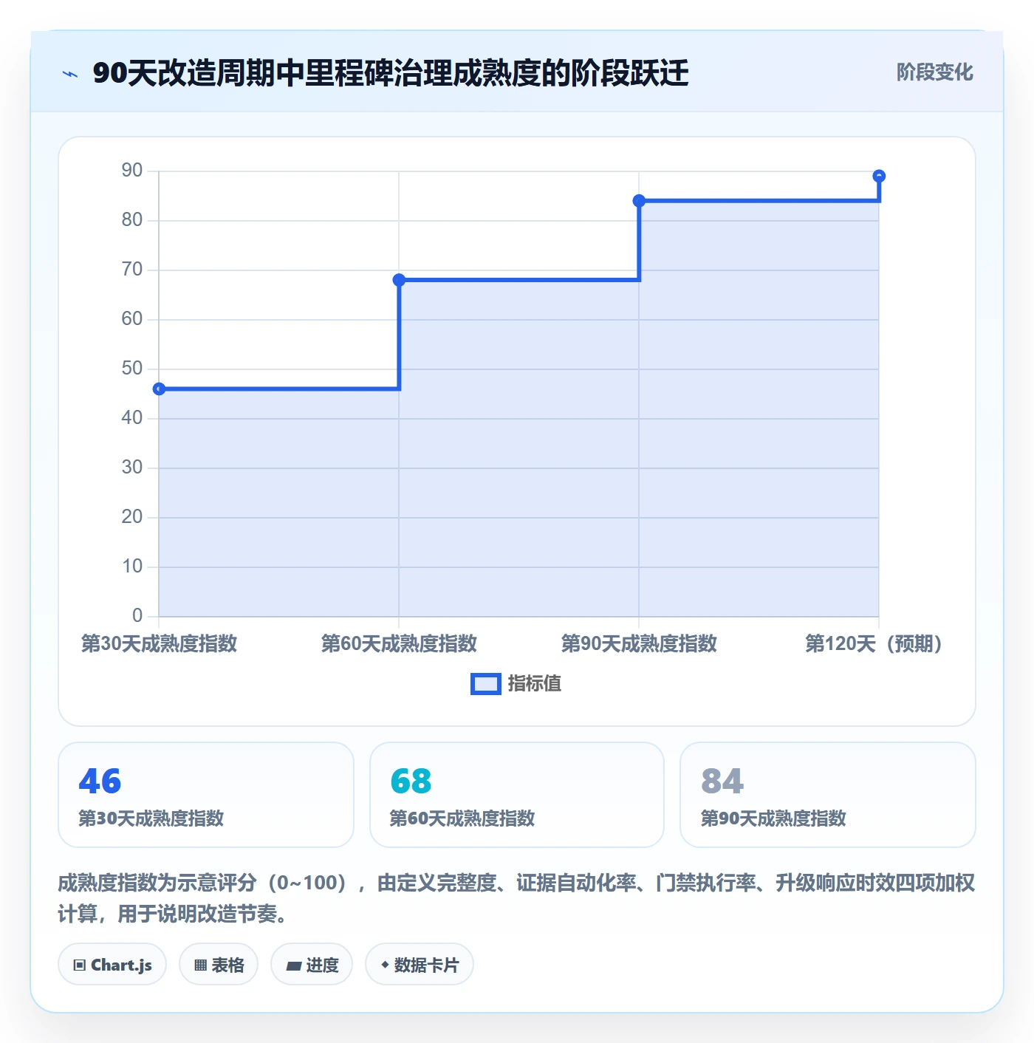This screenshot has height=1043, width=1034.
Task: Click the 数据卡片 tag
Action: pos(420,965)
